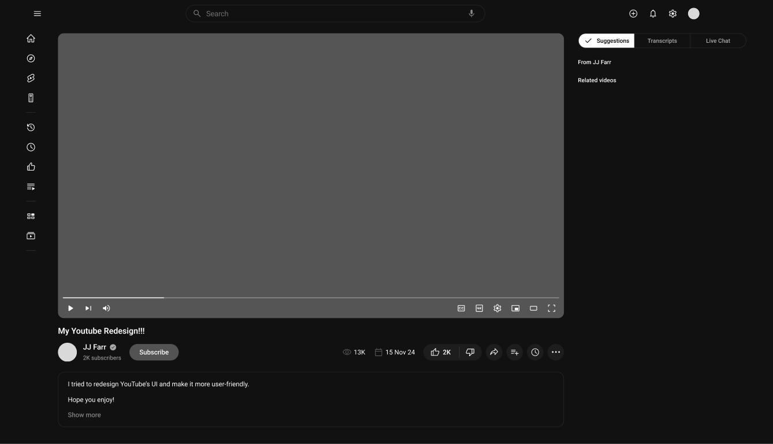Open Watch Later clock in the sidebar
The height and width of the screenshot is (444, 773).
pos(31,147)
